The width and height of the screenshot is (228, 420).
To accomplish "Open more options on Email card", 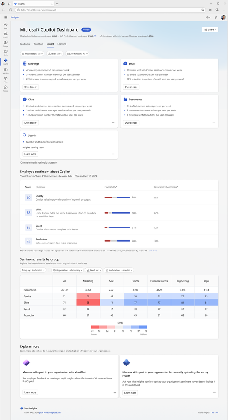I will (214, 87).
